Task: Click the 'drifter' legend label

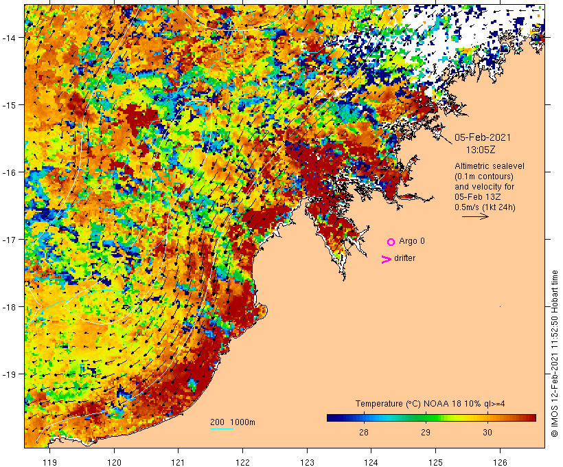Action: [404, 258]
